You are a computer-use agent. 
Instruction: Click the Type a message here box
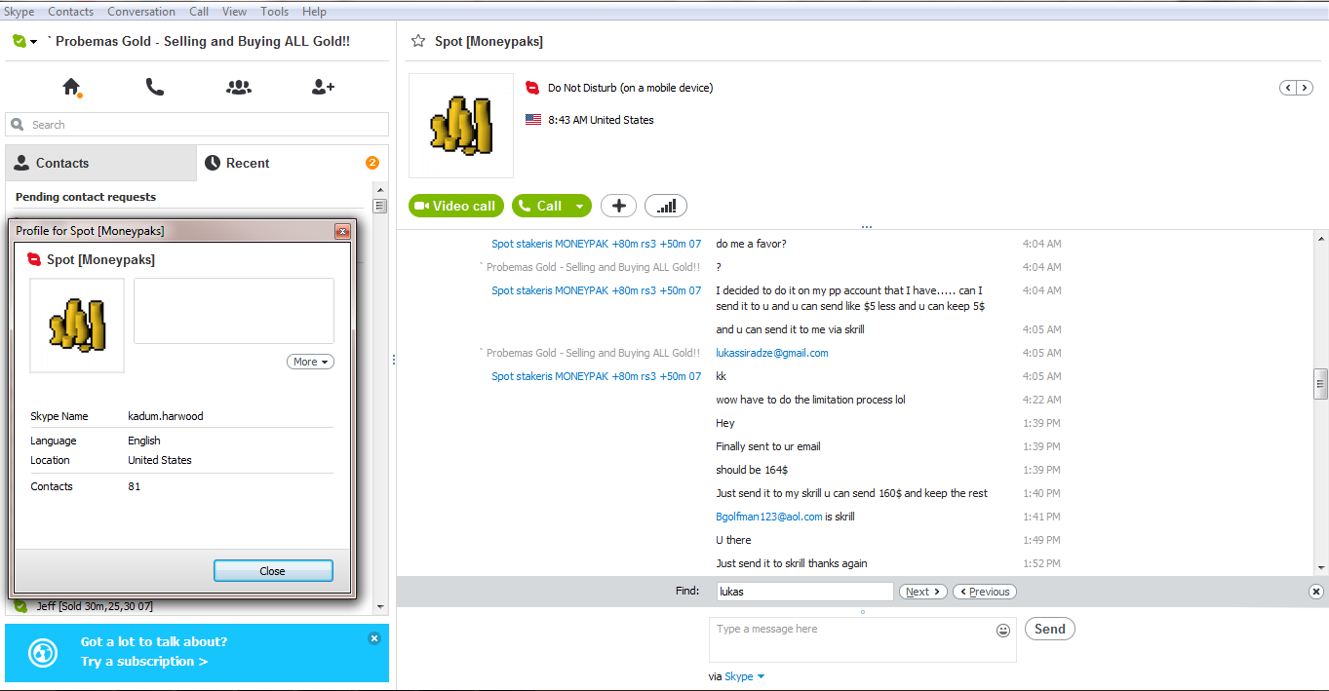(x=862, y=639)
